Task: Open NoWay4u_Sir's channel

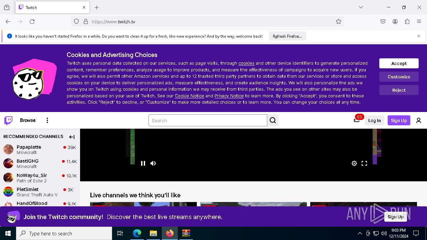Action: (x=40, y=178)
